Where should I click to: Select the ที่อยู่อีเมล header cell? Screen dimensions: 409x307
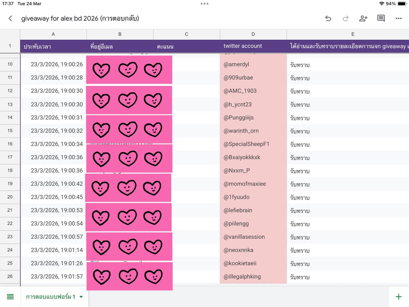click(x=120, y=46)
